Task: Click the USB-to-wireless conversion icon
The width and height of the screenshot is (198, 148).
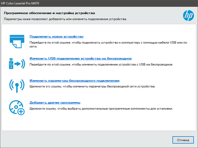Action: (17, 64)
